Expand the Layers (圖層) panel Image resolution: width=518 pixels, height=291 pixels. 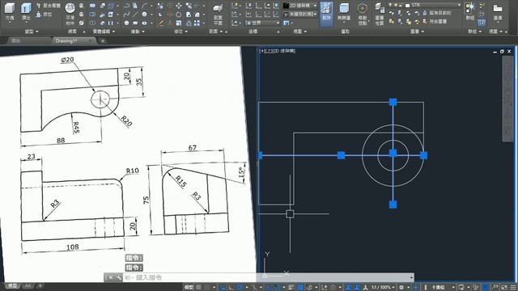417,32
